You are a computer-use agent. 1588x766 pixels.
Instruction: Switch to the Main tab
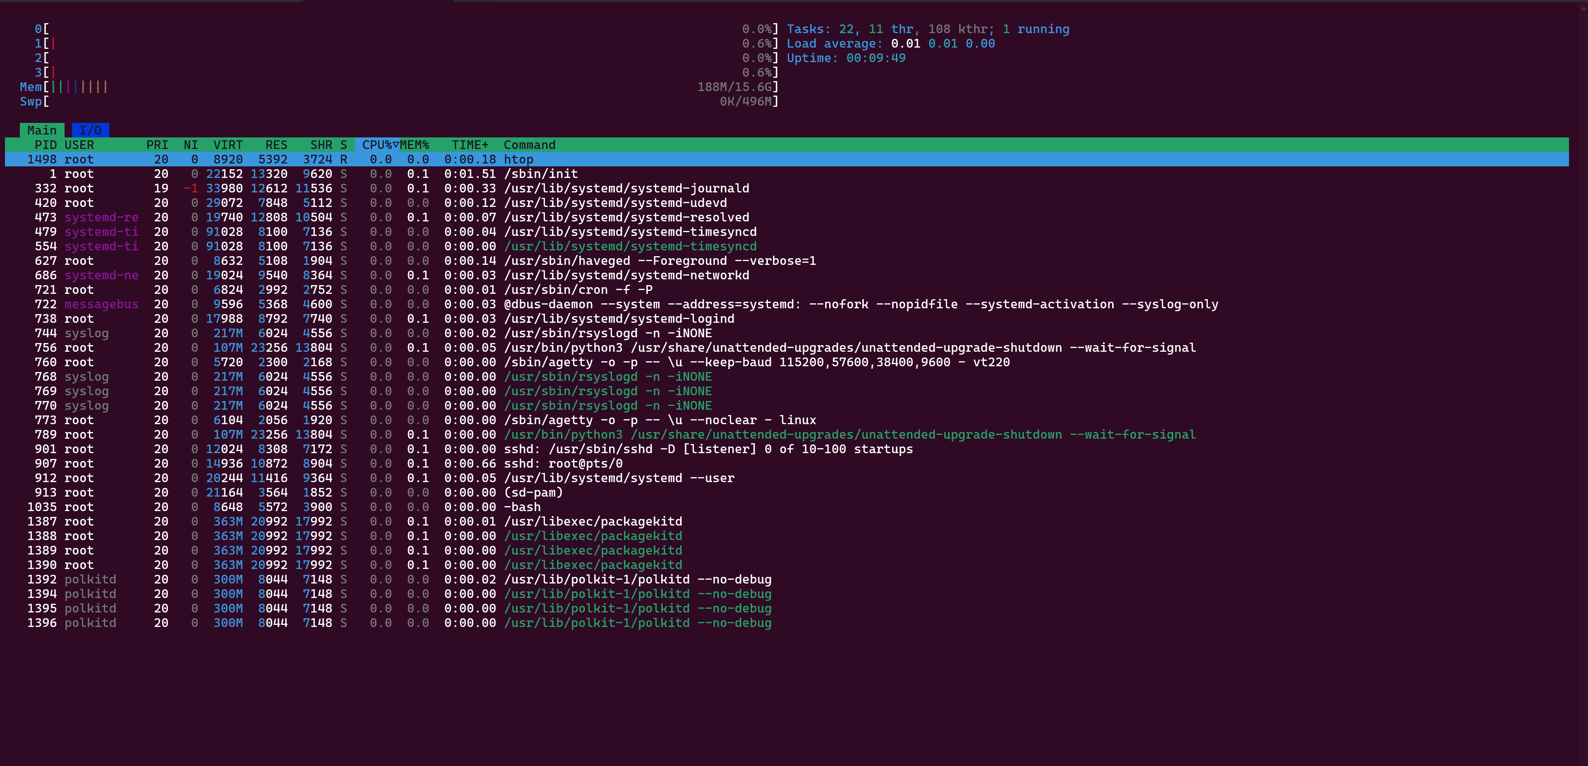point(42,130)
